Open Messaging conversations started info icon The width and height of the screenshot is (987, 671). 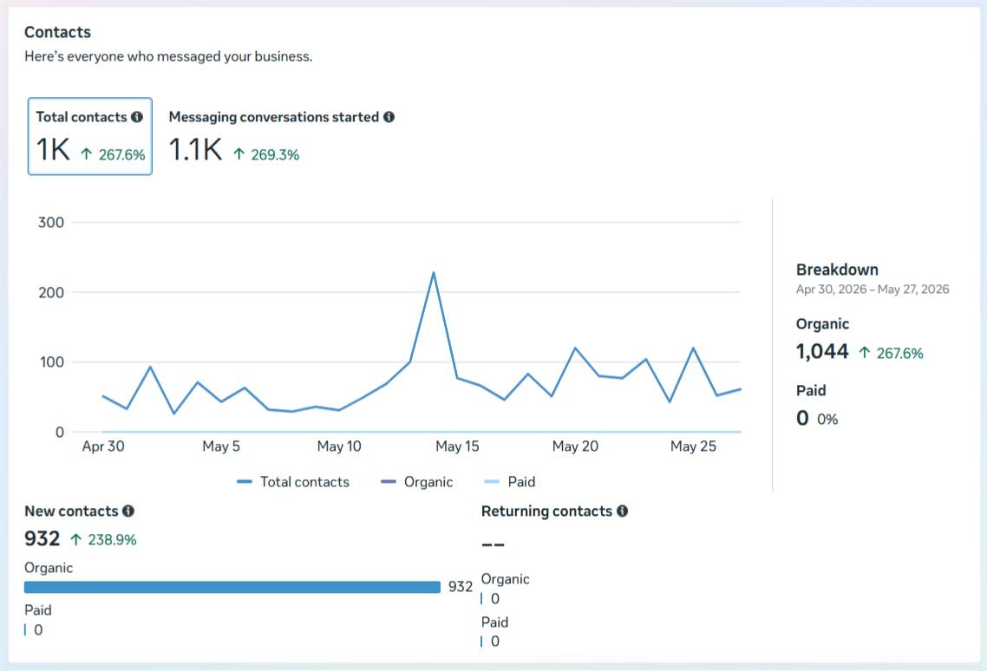(x=389, y=117)
